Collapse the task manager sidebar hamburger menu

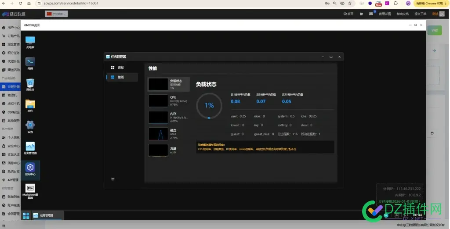(x=113, y=179)
